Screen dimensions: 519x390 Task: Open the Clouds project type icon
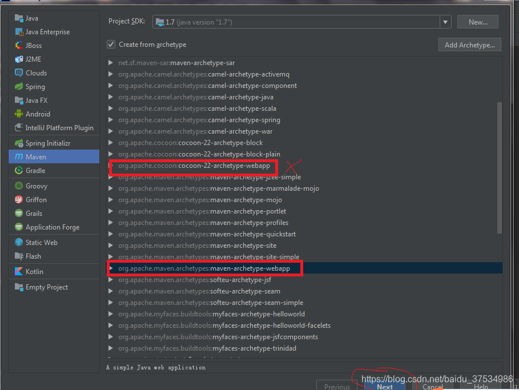tap(19, 73)
